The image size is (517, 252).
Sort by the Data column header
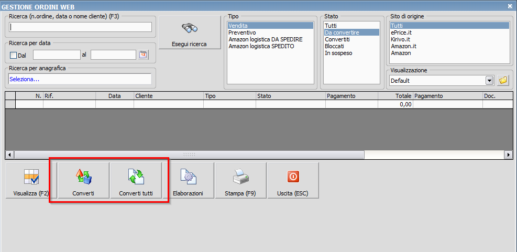(x=115, y=96)
